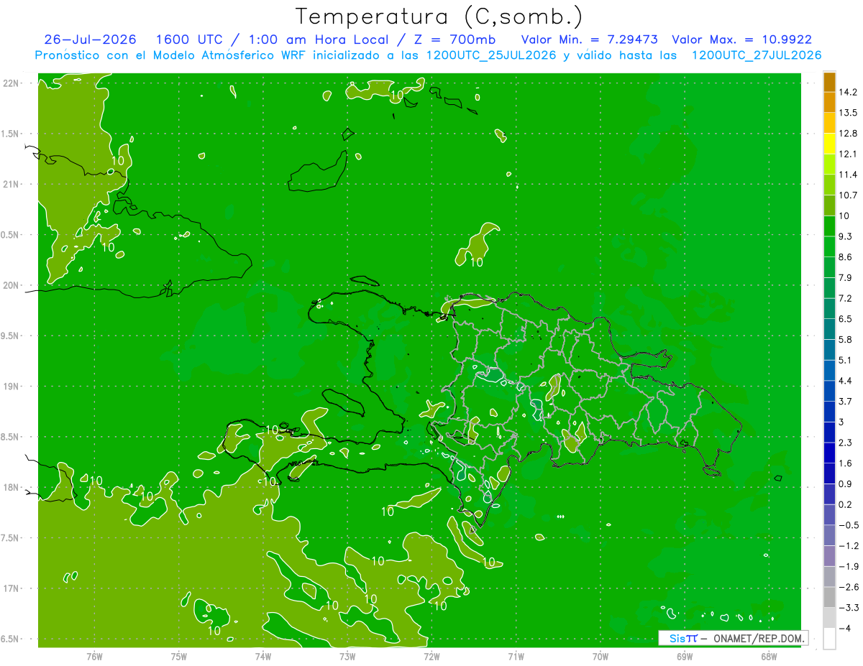The width and height of the screenshot is (863, 666).
Task: Click the "14.2" color bar value
Action: [x=849, y=92]
